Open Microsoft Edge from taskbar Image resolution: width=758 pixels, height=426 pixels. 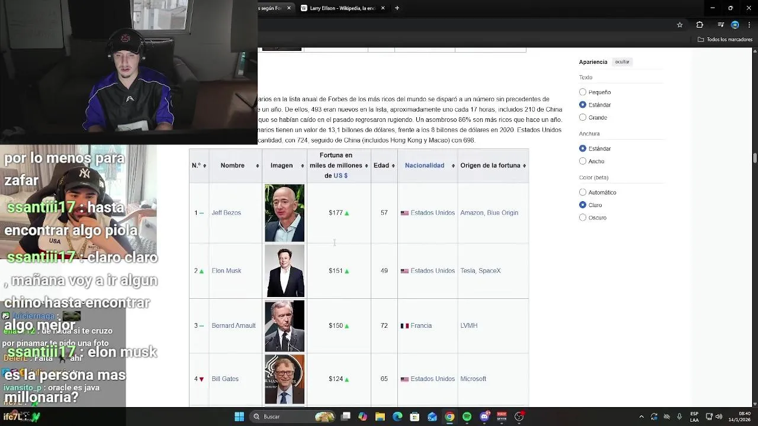(x=397, y=417)
